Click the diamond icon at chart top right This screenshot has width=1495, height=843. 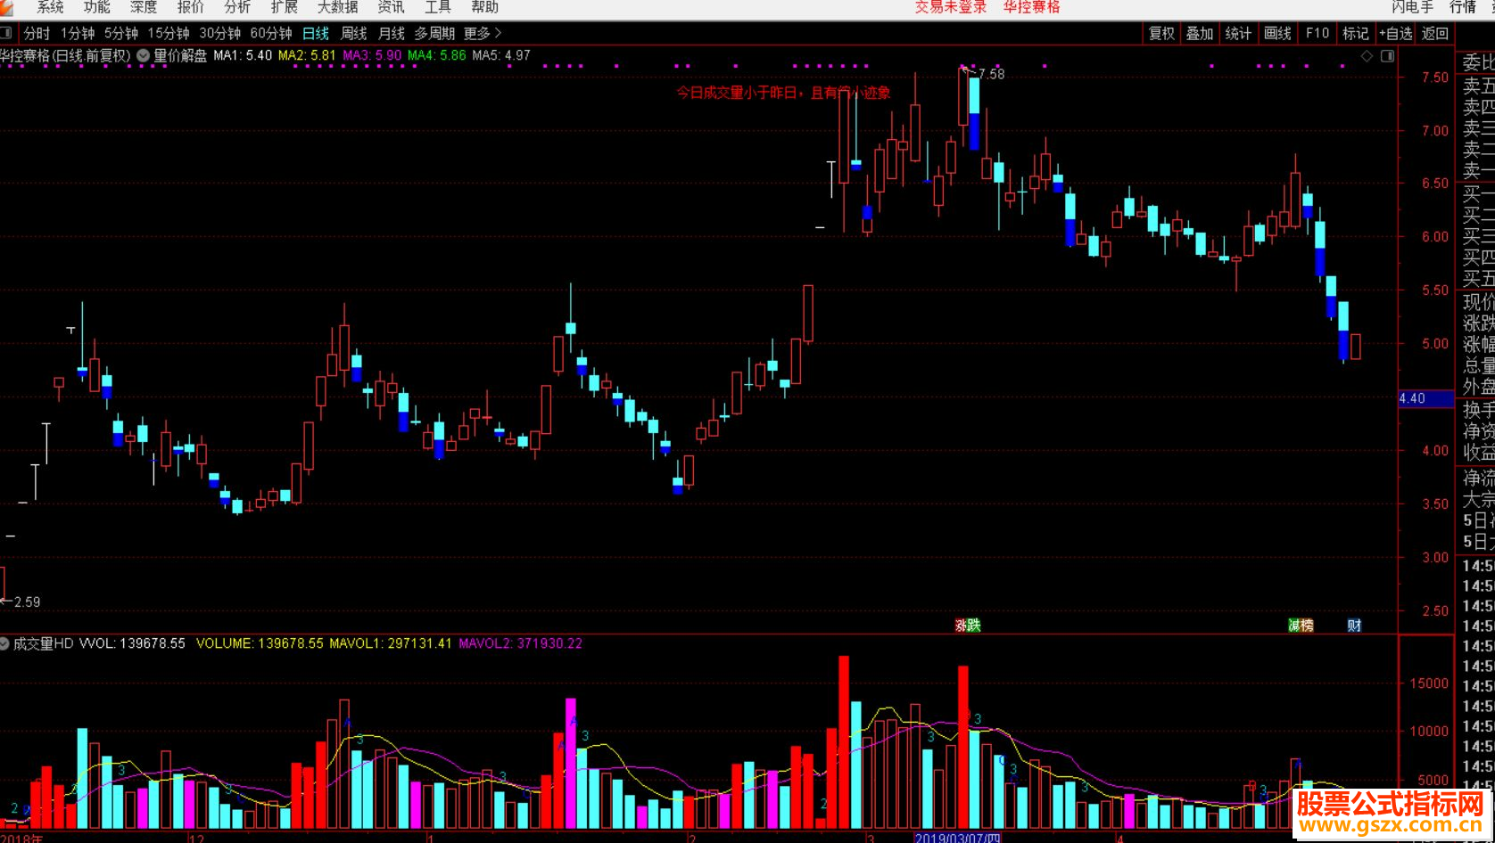[x=1367, y=56]
